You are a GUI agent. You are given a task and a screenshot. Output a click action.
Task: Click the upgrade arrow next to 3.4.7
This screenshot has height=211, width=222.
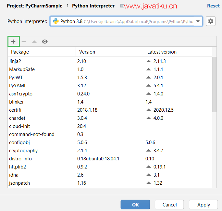pyautogui.click(x=149, y=150)
